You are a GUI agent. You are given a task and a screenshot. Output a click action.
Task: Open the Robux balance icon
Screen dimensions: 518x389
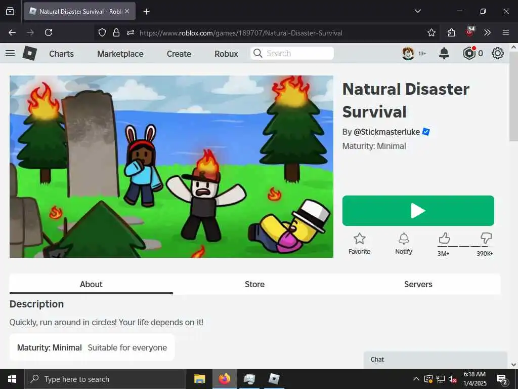click(x=469, y=53)
